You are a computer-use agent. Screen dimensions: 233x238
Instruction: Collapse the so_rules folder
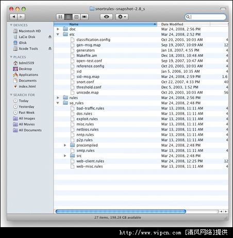(x=58, y=103)
